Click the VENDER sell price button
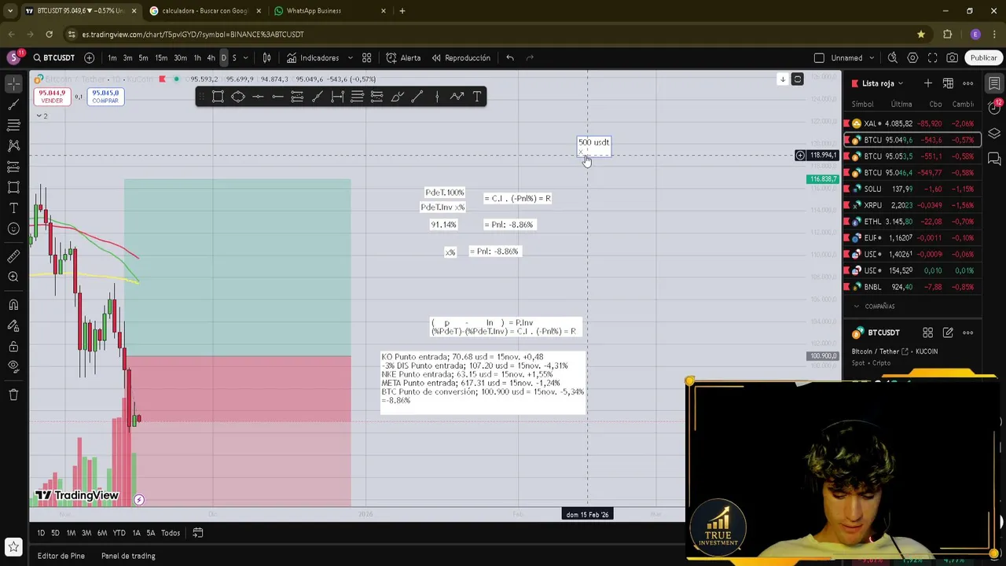The width and height of the screenshot is (1006, 566). pyautogui.click(x=52, y=97)
